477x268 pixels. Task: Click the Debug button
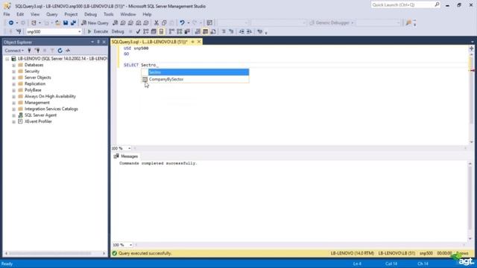tap(118, 31)
